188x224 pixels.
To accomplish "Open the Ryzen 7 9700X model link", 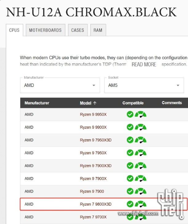I will coord(93,217).
